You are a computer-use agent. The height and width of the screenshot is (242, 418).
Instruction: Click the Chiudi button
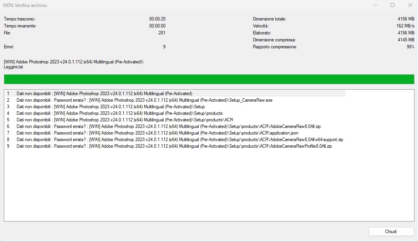coord(391,232)
